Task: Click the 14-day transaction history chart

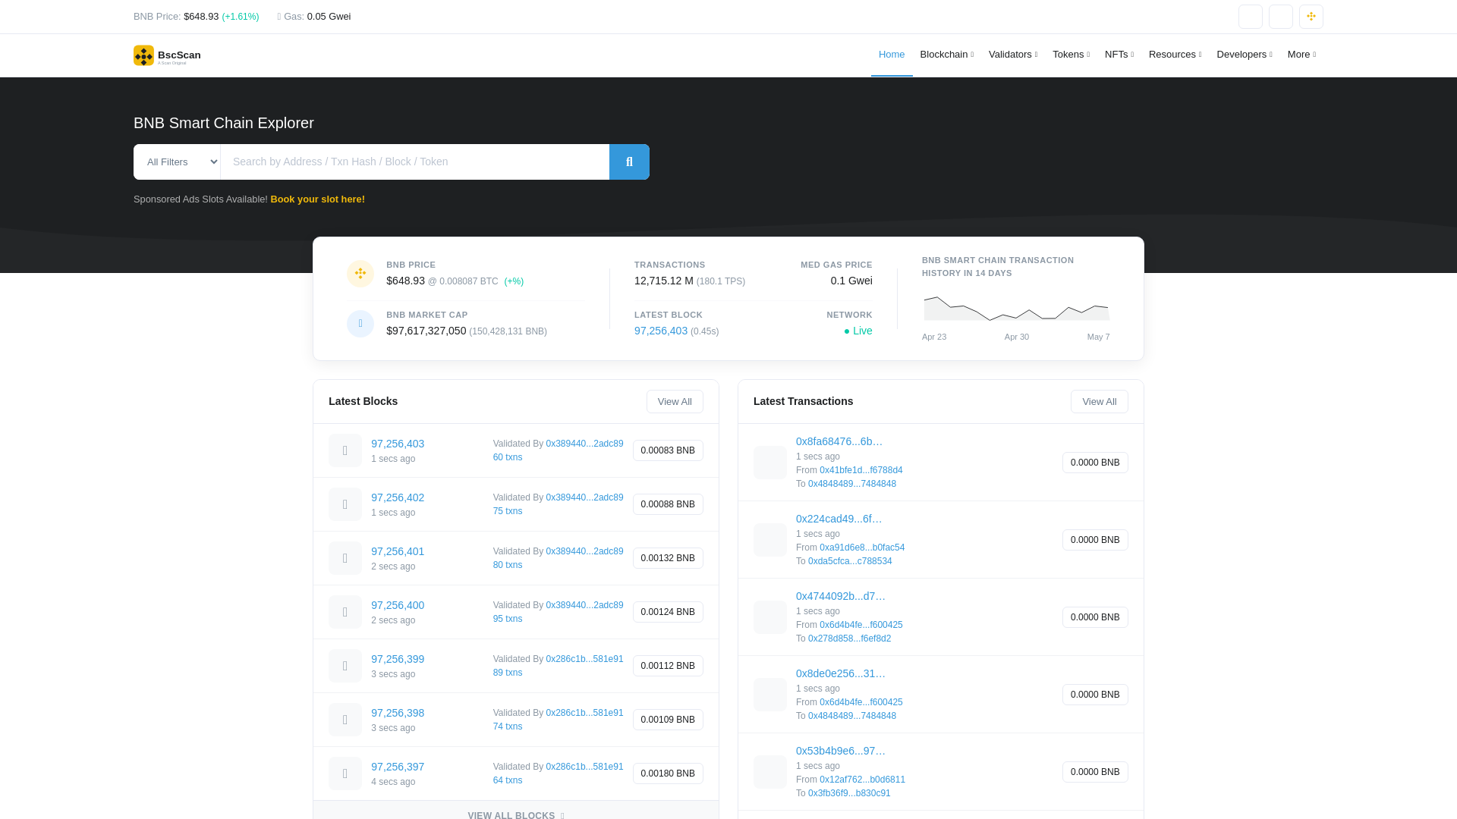Action: tap(1016, 308)
